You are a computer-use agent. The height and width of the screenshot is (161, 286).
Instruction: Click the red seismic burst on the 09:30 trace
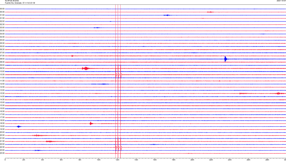coord(86,69)
